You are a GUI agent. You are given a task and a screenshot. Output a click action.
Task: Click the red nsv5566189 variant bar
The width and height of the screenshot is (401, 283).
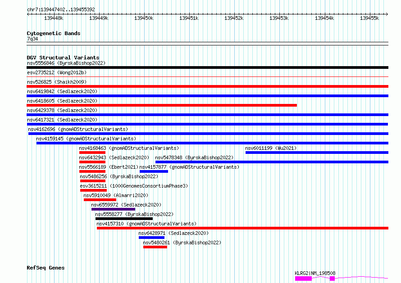[x=92, y=171]
